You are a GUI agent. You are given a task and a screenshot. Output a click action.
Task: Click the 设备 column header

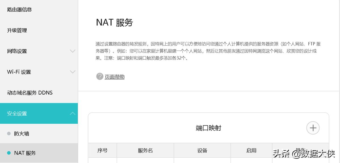pos(202,151)
